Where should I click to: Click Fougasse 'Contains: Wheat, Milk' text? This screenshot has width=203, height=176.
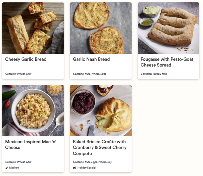(154, 74)
